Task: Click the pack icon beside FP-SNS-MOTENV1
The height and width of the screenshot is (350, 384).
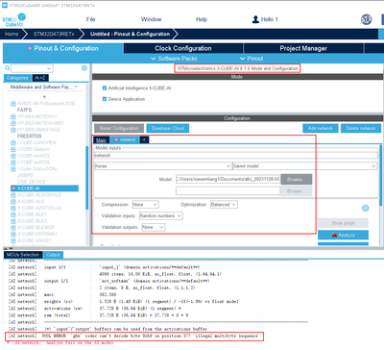Action: (x=13, y=116)
